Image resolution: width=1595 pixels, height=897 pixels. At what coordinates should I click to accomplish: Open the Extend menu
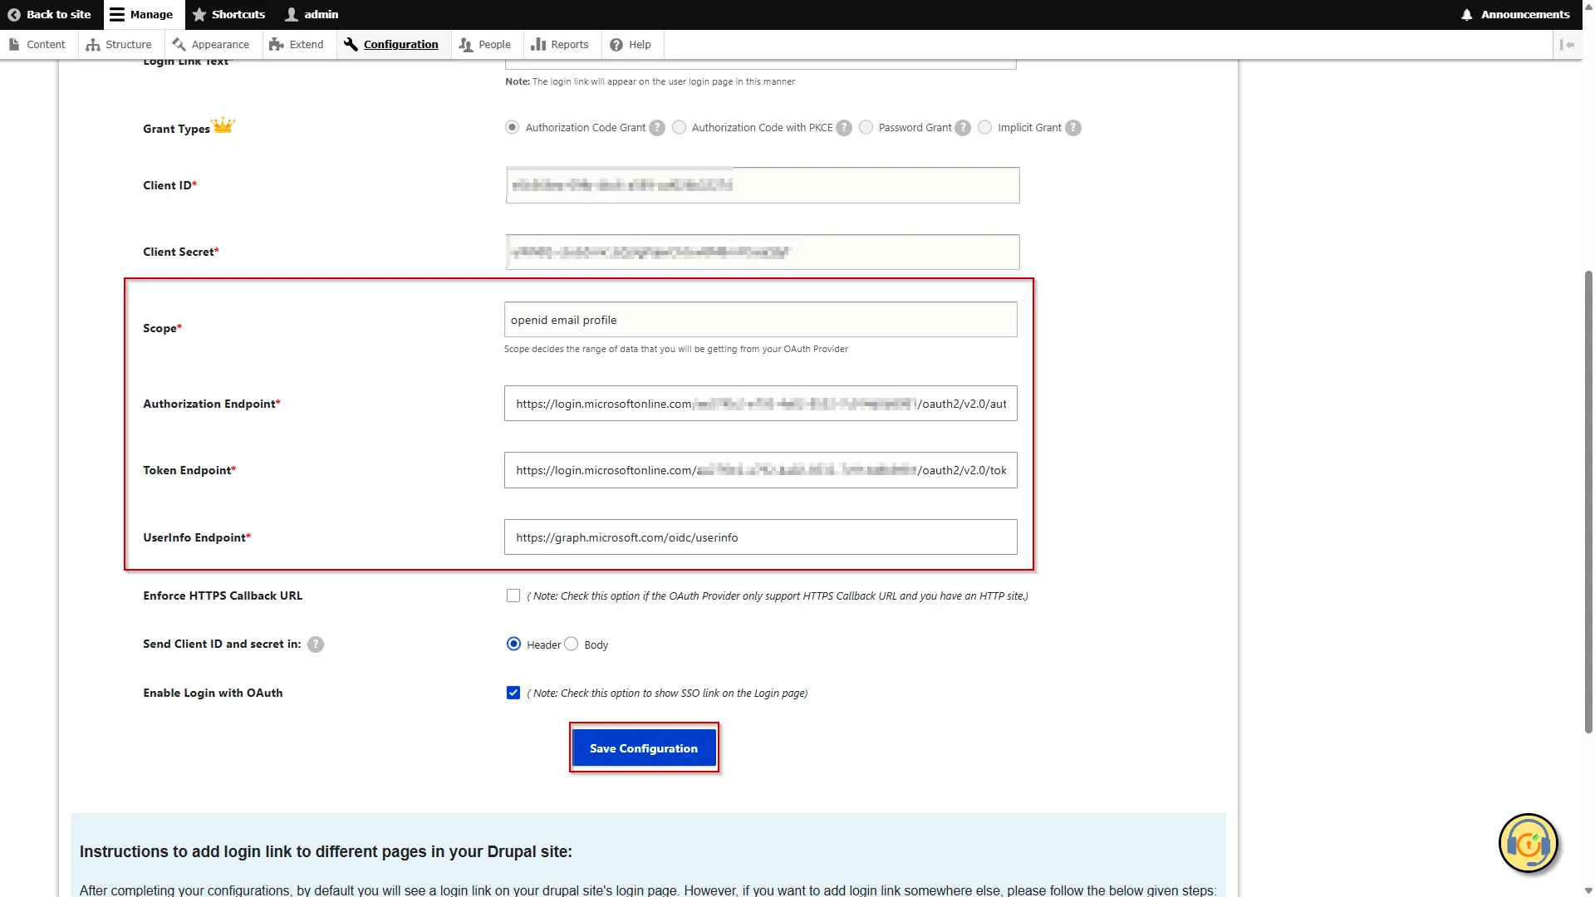[x=297, y=45]
